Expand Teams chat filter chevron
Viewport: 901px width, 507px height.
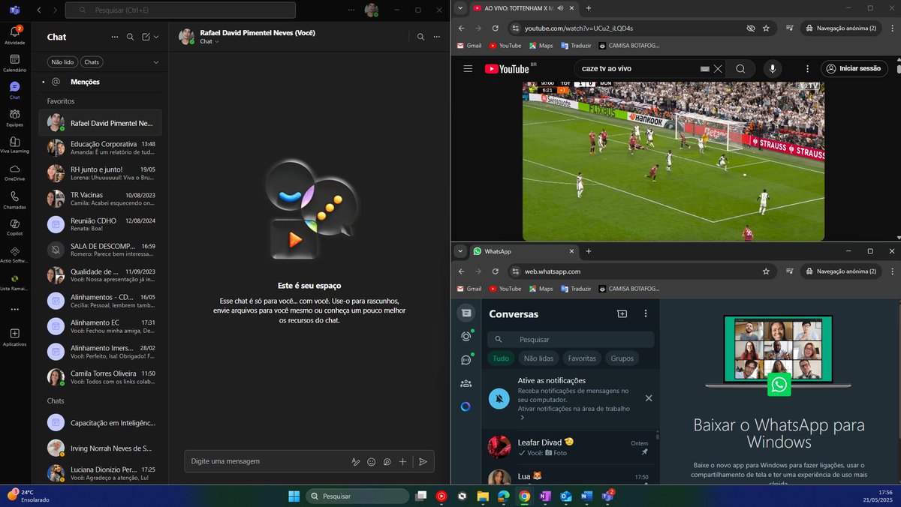point(156,62)
